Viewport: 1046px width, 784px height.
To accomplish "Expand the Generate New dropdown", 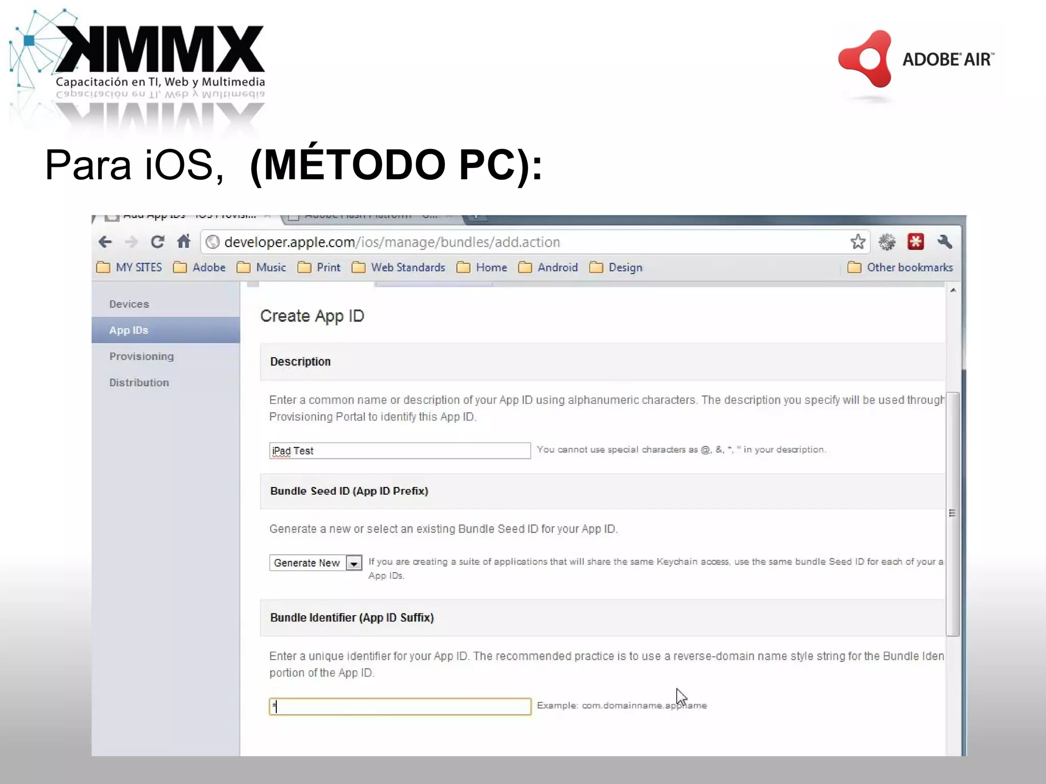I will click(316, 562).
